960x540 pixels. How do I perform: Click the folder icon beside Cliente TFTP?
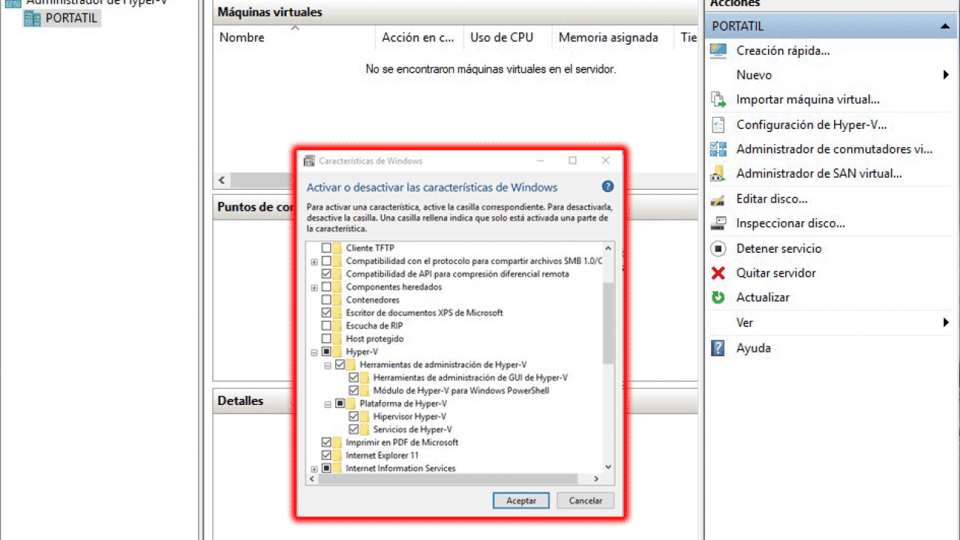(x=337, y=248)
